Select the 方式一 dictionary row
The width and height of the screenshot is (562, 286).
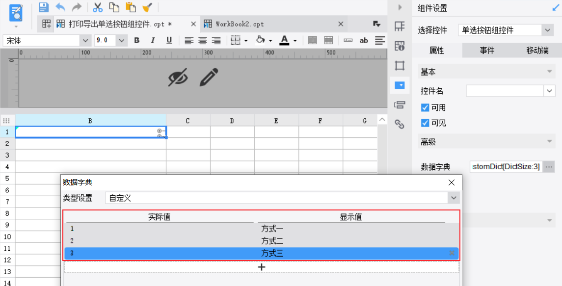point(262,228)
